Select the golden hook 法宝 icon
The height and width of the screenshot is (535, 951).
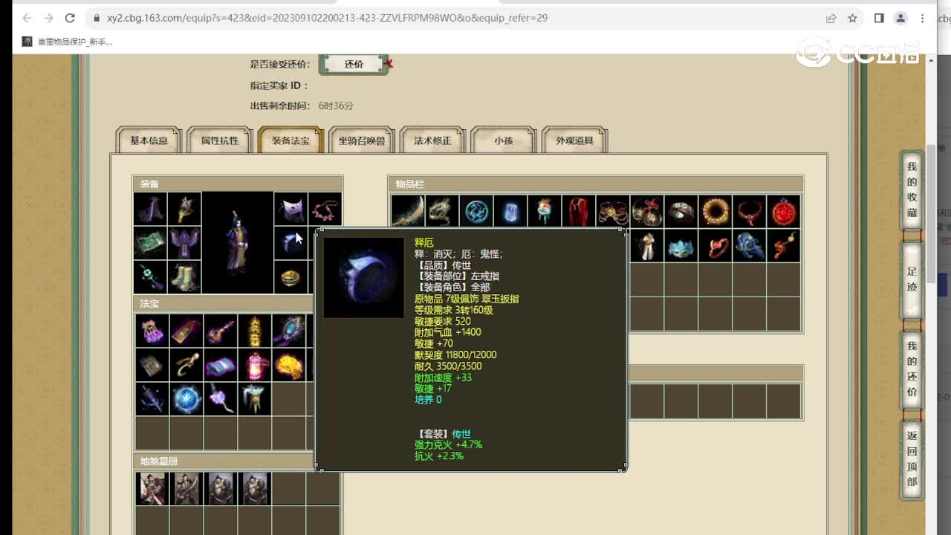[186, 365]
